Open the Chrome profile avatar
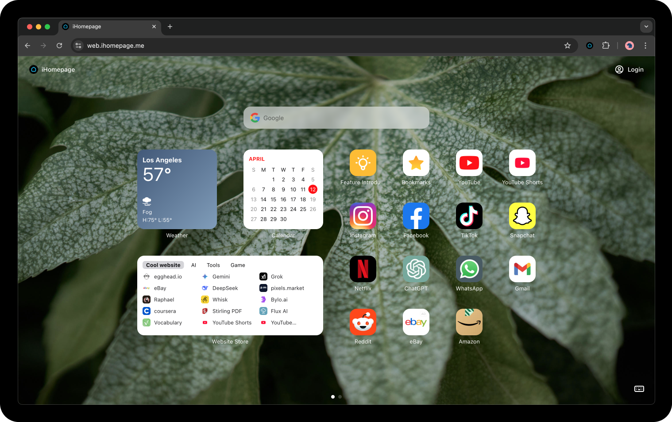 [x=630, y=46]
